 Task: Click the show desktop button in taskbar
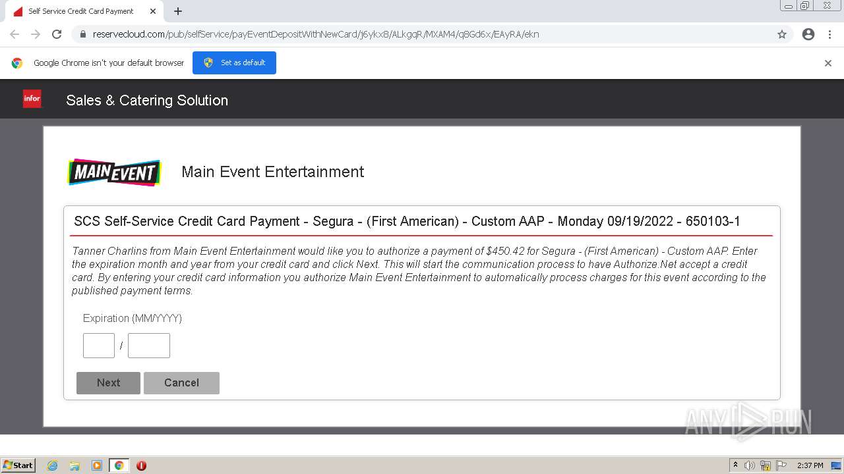coord(837,465)
